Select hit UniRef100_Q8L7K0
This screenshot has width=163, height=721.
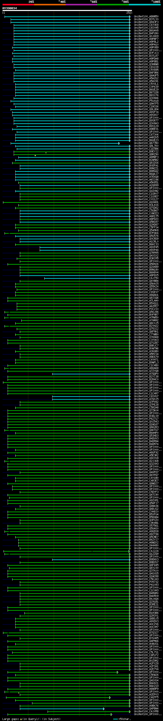(146, 146)
